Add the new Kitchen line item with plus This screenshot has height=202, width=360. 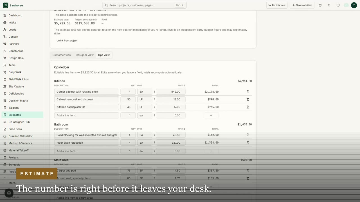click(211, 115)
